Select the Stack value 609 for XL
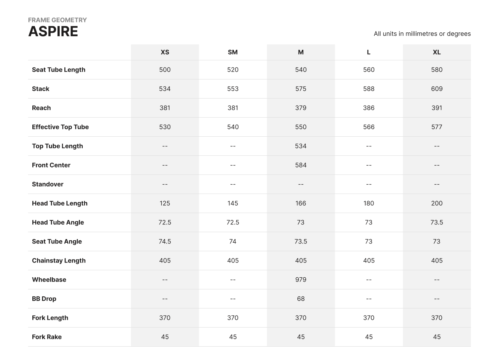The height and width of the screenshot is (363, 499). tap(437, 89)
